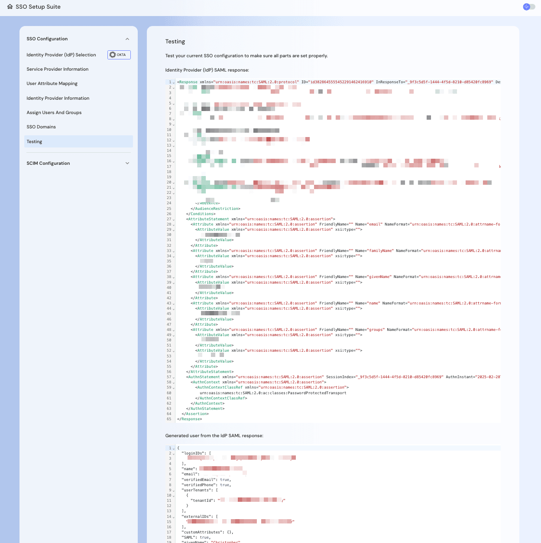The image size is (541, 543).
Task: Collapse the AttributeStatement fold at line 27
Action: click(x=173, y=219)
